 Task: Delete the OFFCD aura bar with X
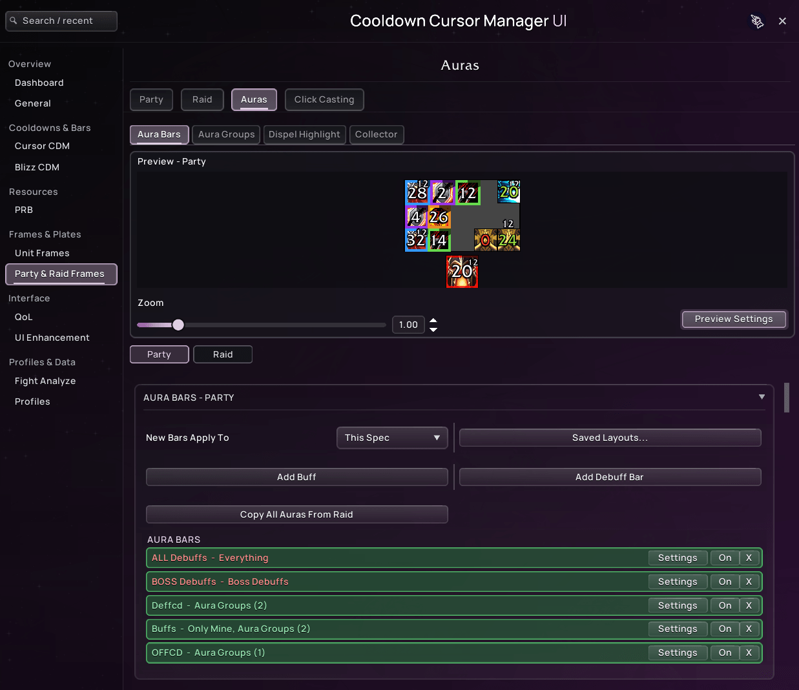coord(749,653)
